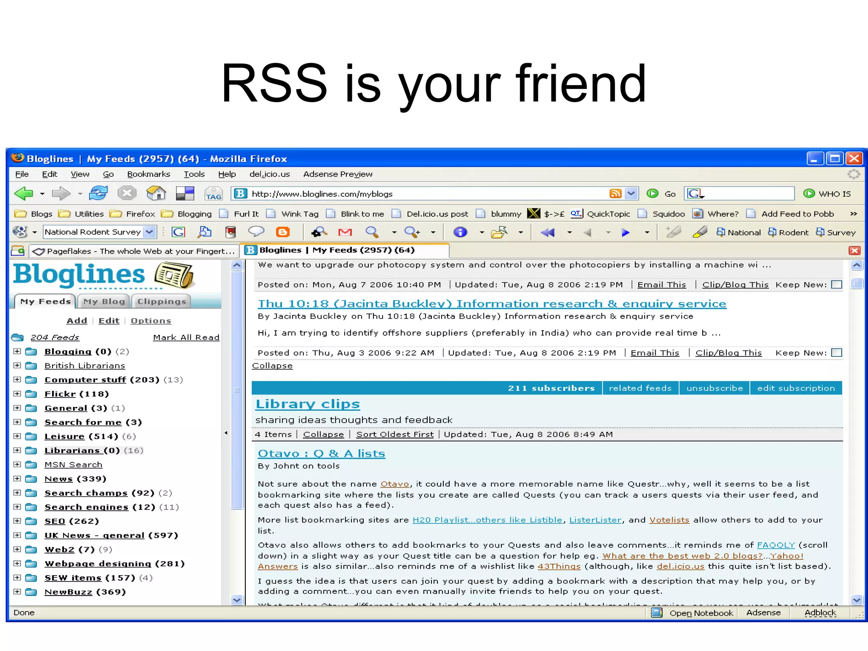Image resolution: width=868 pixels, height=651 pixels.
Task: Click the Gmail envelope toolbar icon
Action: pos(345,232)
